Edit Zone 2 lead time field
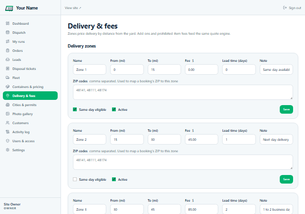The height and width of the screenshot is (214, 305). coord(239,139)
